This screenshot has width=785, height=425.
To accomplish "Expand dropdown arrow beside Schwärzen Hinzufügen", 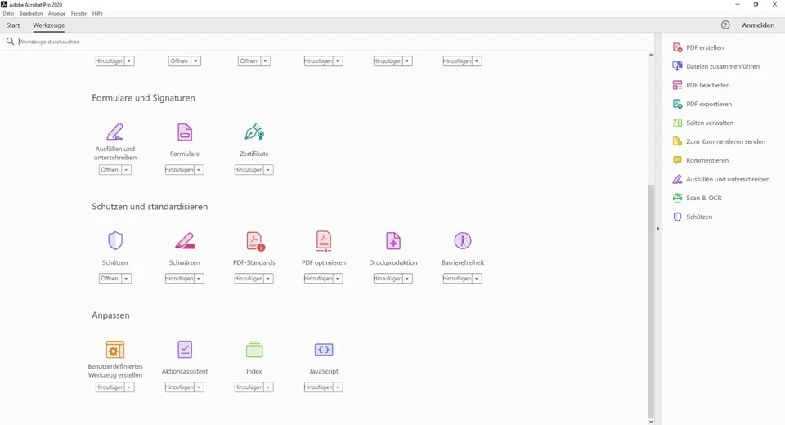I will [199, 279].
